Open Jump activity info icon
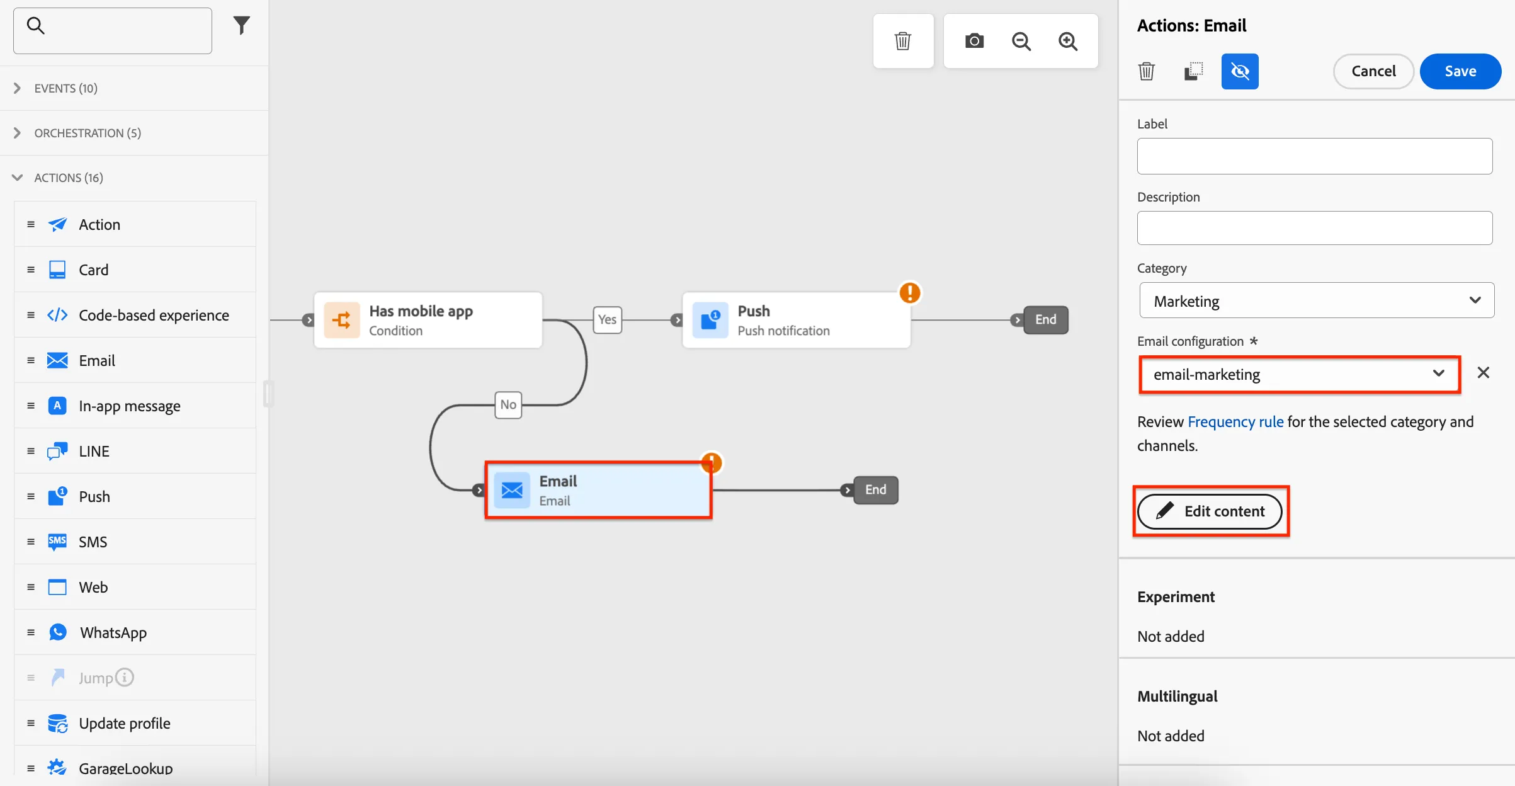Image resolution: width=1515 pixels, height=786 pixels. pyautogui.click(x=125, y=677)
